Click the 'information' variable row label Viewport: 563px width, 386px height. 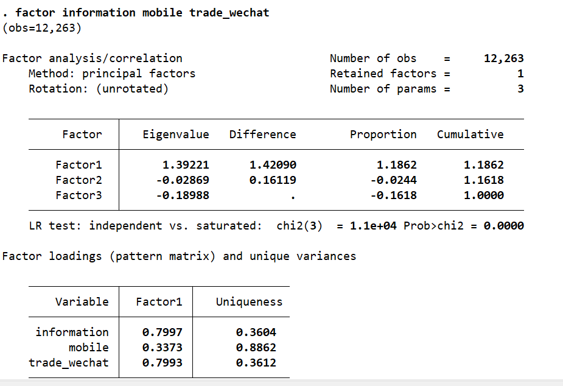tap(72, 332)
